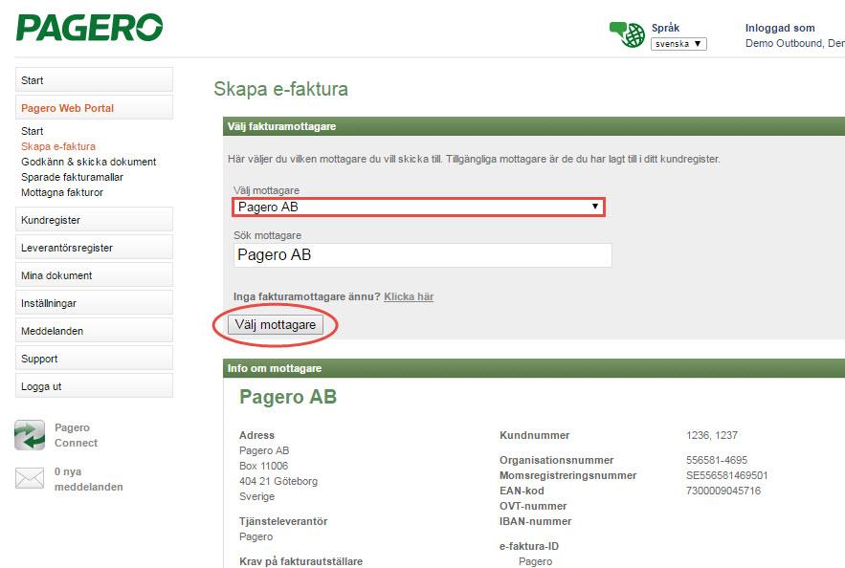
Task: Open Mina dokument menu
Action: [95, 275]
